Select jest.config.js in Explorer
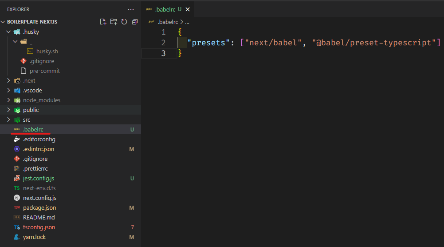Viewport: 444px width, 247px height. [39, 179]
